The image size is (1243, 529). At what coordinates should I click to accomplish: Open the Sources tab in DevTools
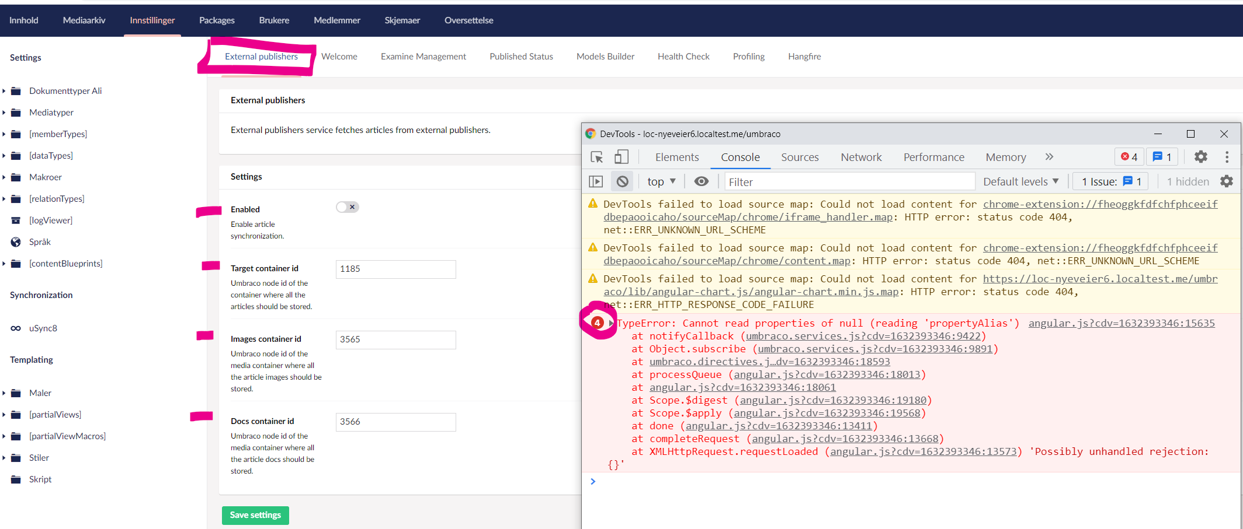pos(800,157)
